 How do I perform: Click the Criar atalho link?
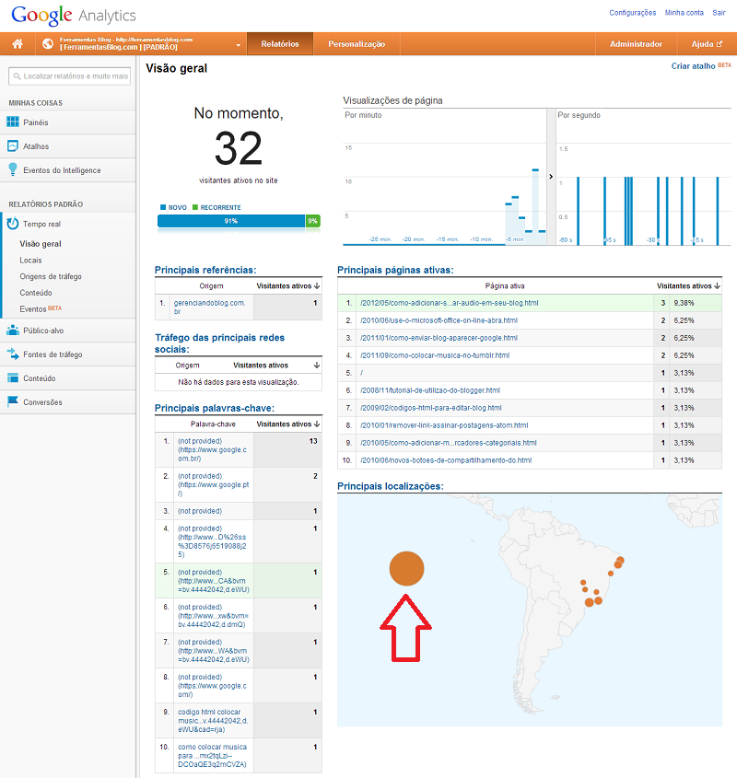tap(694, 66)
